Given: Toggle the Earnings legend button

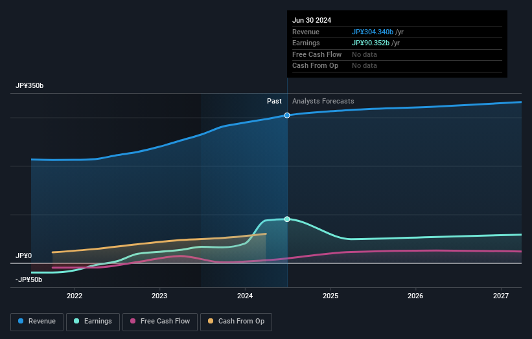Looking at the screenshot, I should (93, 322).
